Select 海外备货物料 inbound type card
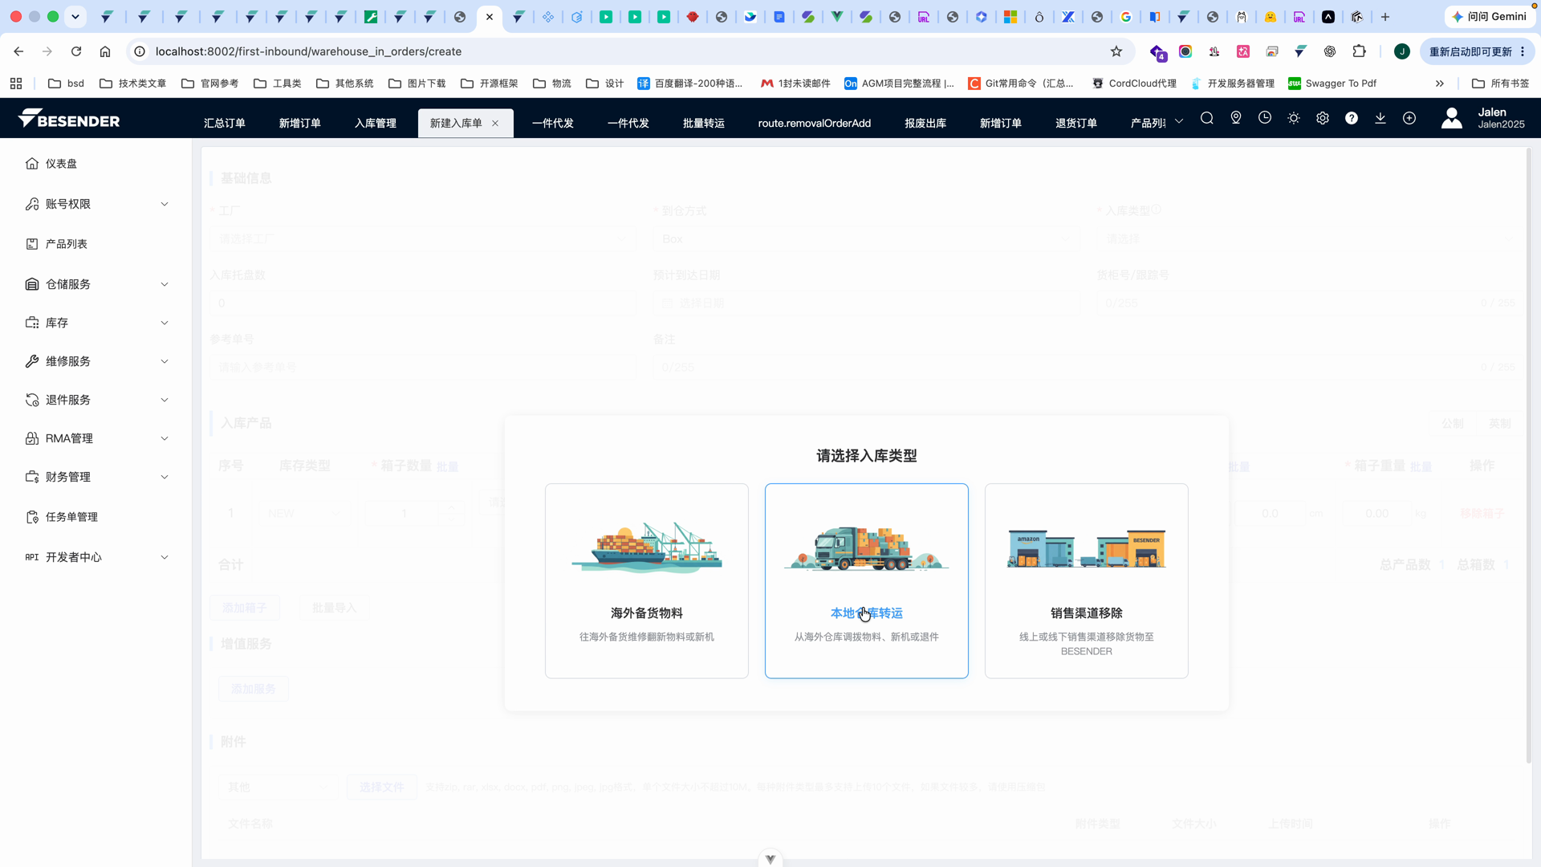 click(647, 580)
